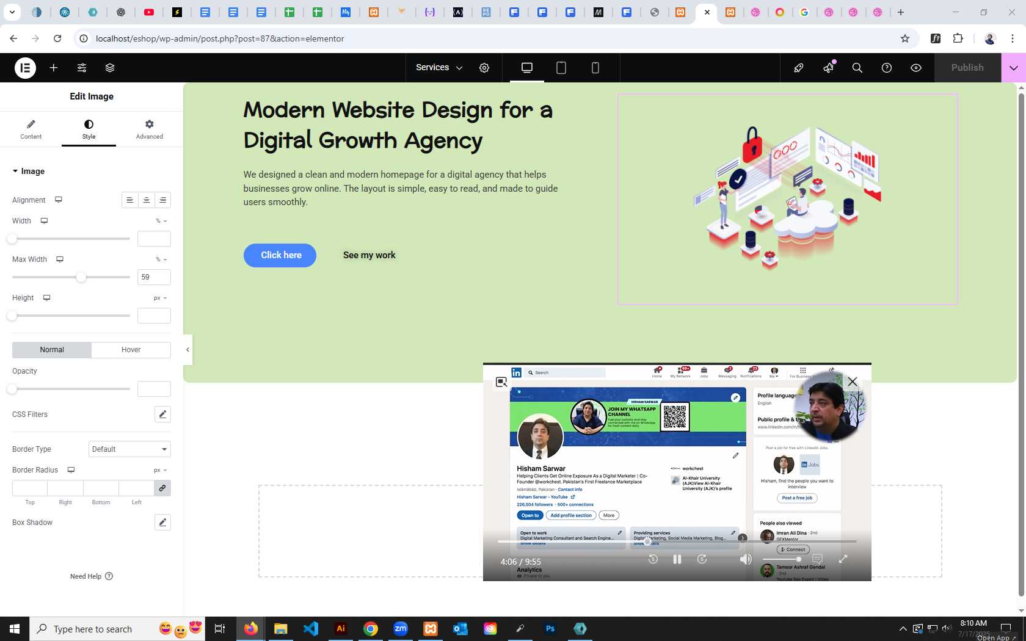Click the rocket launch icon in top bar

click(799, 68)
